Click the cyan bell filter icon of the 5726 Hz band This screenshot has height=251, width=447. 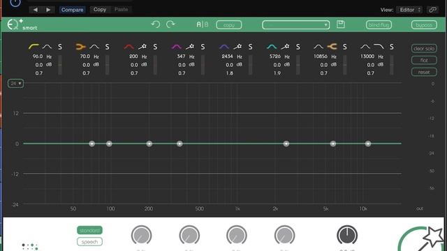point(272,47)
